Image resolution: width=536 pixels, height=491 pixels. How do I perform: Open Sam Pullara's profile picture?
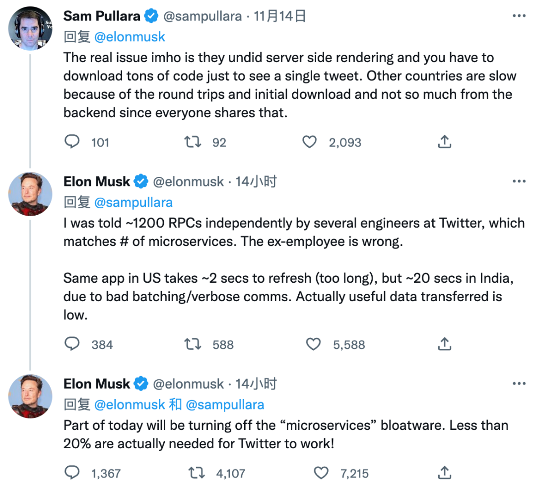point(30,29)
